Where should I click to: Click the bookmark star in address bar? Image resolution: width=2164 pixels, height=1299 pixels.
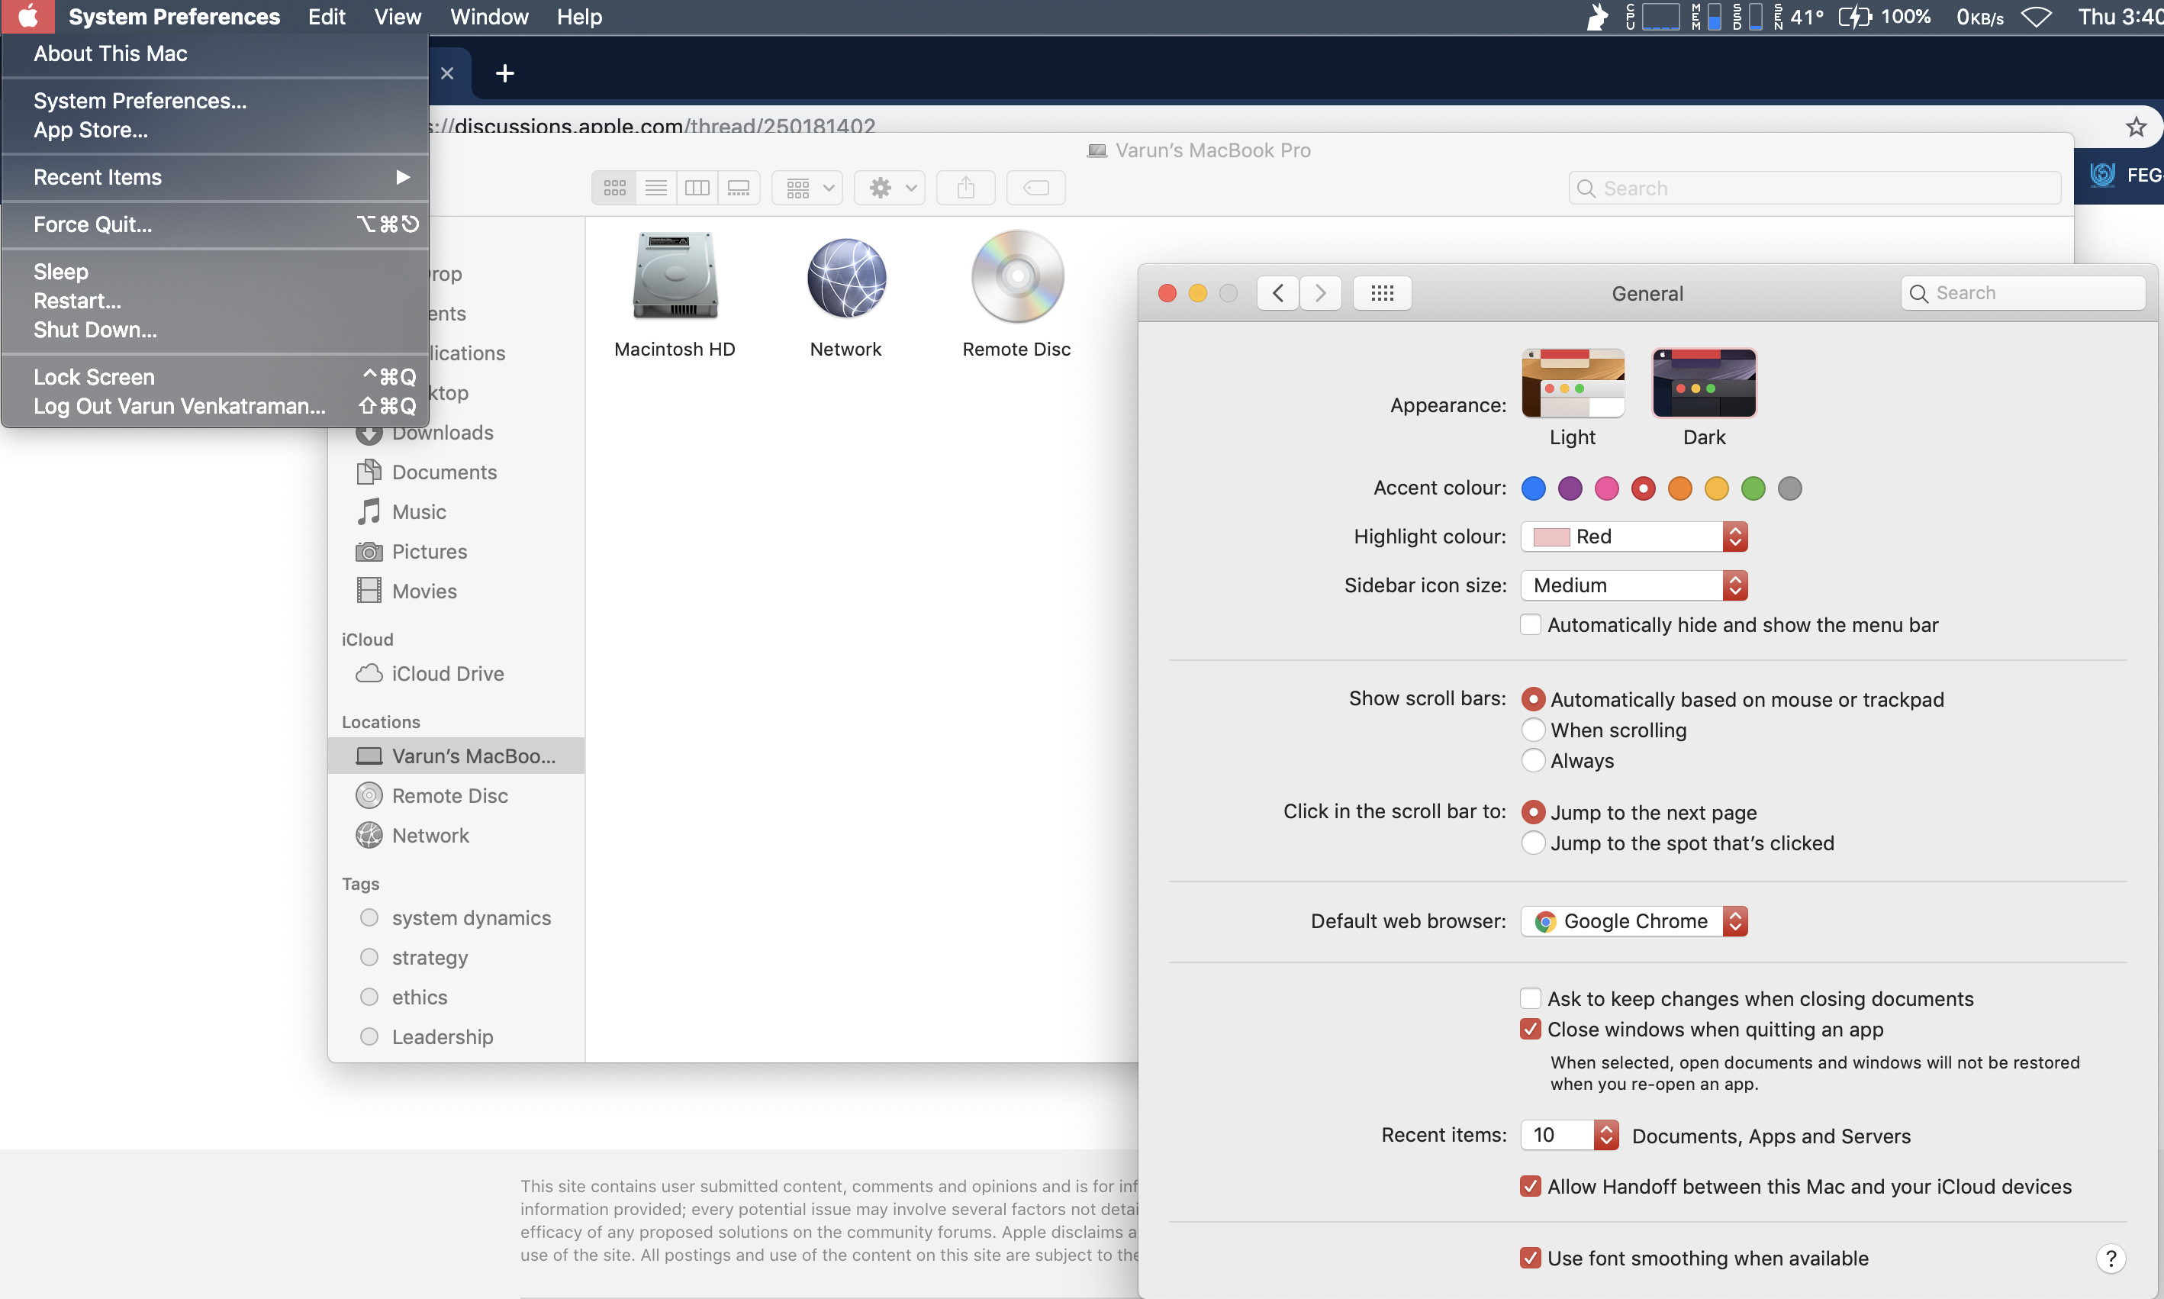point(2135,127)
